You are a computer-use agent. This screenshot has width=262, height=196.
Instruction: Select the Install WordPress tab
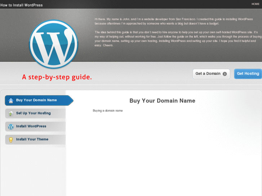(35, 127)
